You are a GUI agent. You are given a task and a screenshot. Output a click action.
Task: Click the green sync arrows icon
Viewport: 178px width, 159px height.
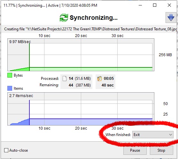click(x=64, y=18)
